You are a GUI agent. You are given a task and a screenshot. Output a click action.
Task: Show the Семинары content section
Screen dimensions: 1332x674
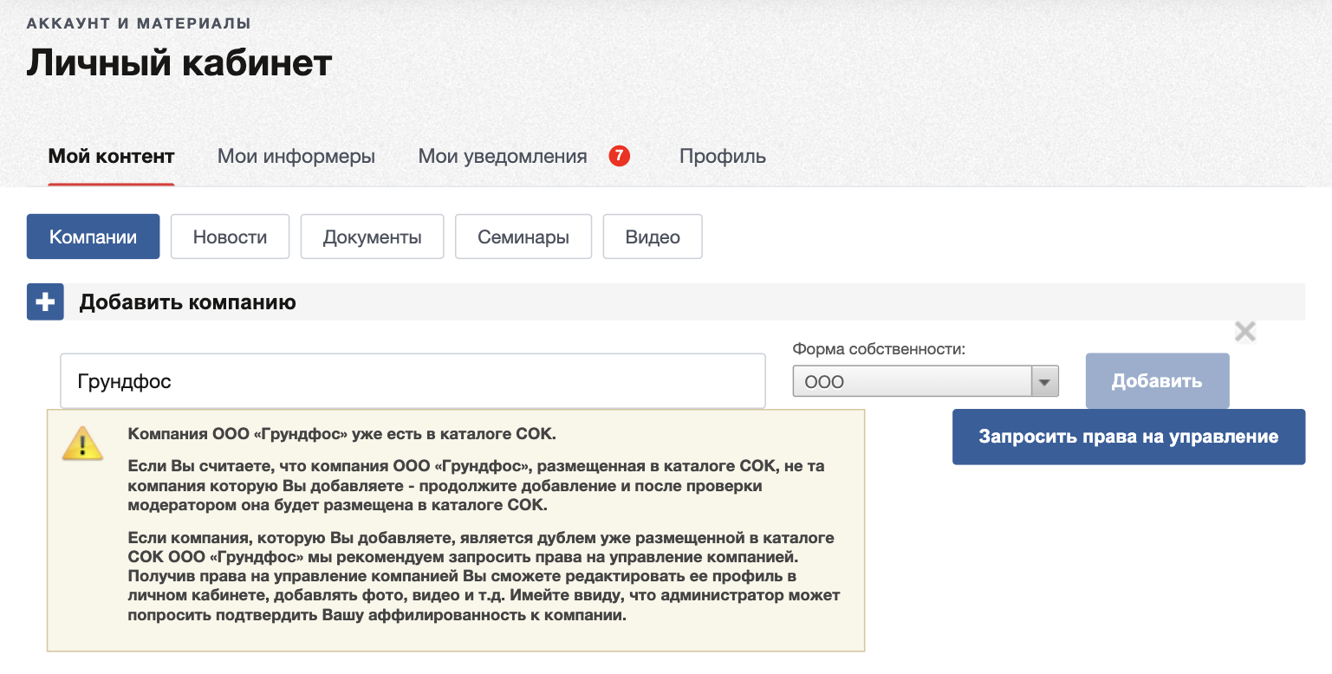[523, 237]
